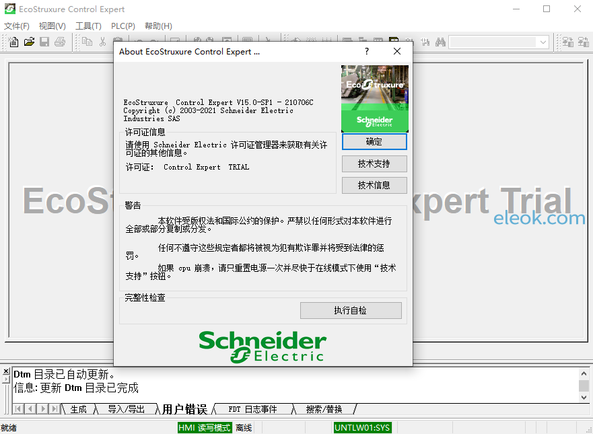Click the Print icon in toolbar
The width and height of the screenshot is (593, 434).
(x=60, y=42)
